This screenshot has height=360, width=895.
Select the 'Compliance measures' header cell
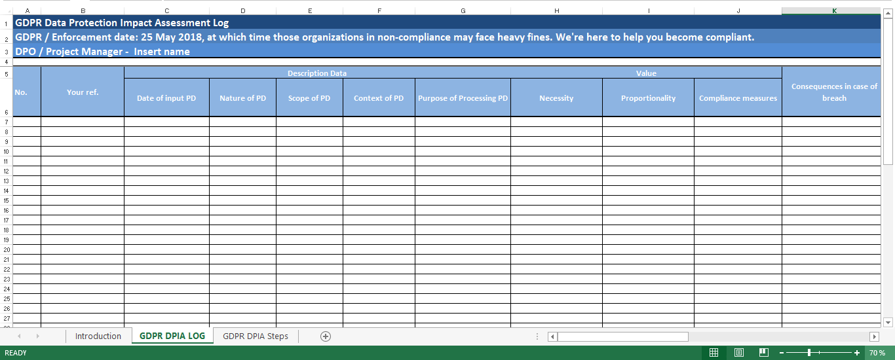(x=738, y=98)
